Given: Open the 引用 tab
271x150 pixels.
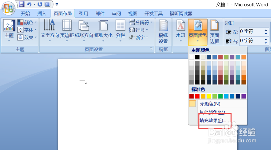Looking at the screenshot, I should coord(83,14).
